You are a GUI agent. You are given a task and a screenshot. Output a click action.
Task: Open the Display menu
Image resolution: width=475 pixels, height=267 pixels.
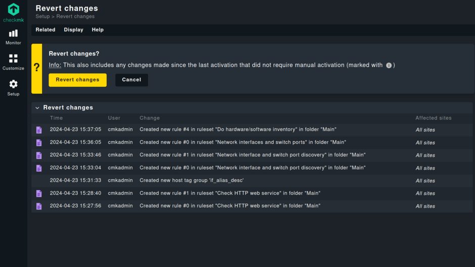point(73,30)
